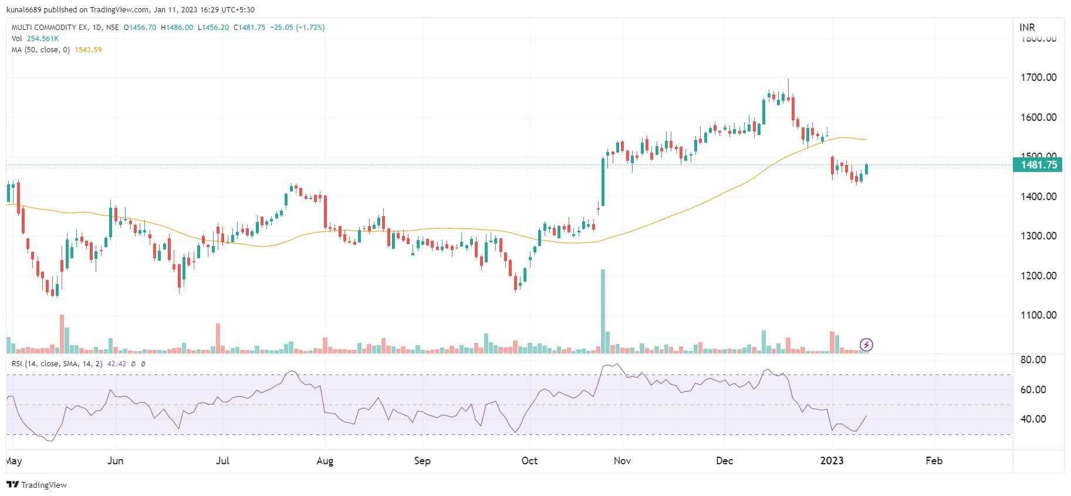Click the 1100.00 price axis label
Image resolution: width=1071 pixels, height=496 pixels.
pos(1039,315)
